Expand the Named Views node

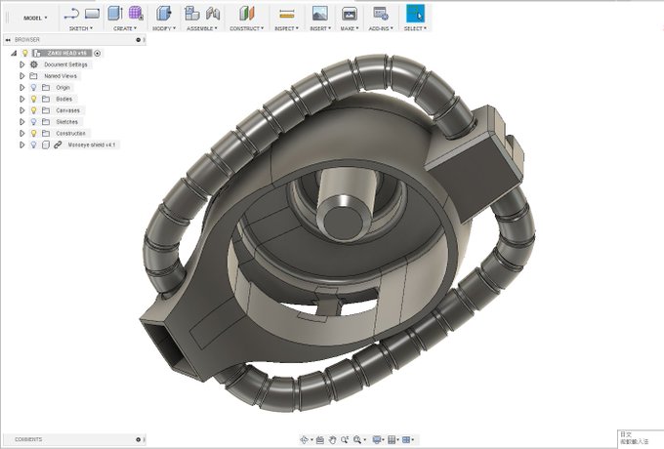point(22,76)
